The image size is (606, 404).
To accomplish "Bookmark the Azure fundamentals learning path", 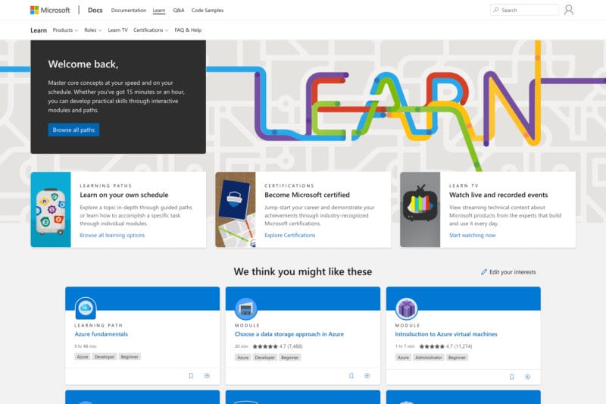I will [191, 376].
